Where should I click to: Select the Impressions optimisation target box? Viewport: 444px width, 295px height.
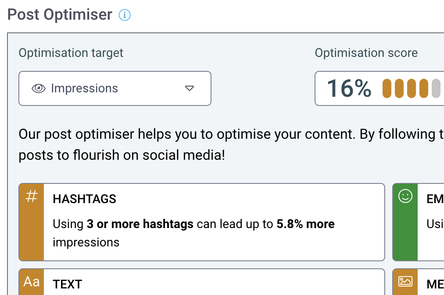click(x=115, y=88)
